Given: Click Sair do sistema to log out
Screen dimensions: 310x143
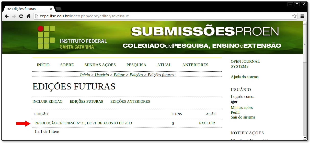Looking at the screenshot, I should click(x=243, y=117).
